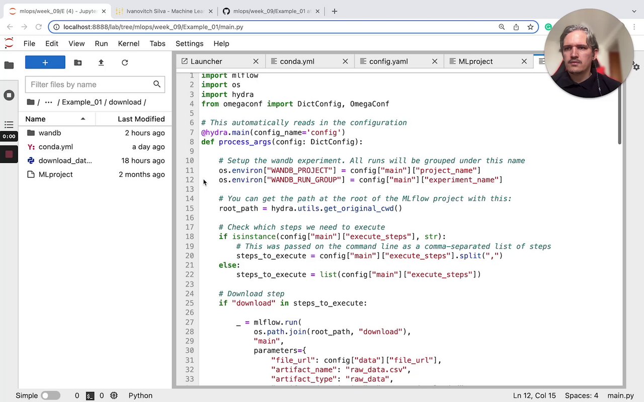Open the Tabs menu

coord(157,44)
